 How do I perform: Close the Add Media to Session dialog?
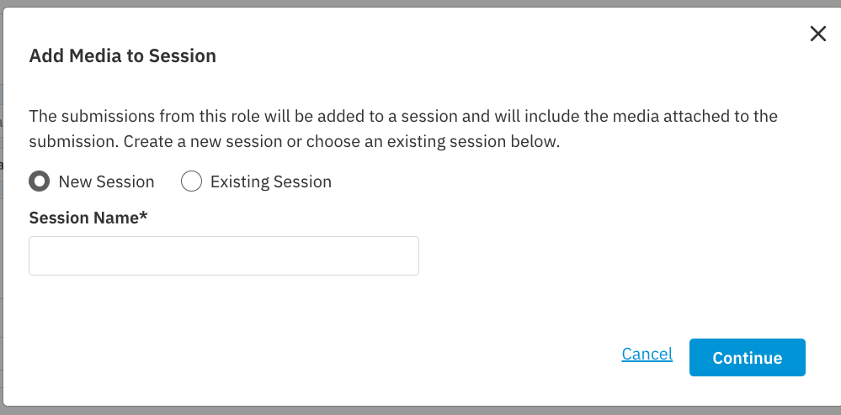(x=817, y=34)
